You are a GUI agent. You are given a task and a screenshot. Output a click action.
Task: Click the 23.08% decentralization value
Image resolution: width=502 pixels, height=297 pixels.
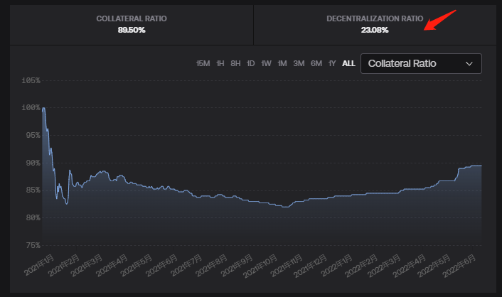[x=375, y=30]
